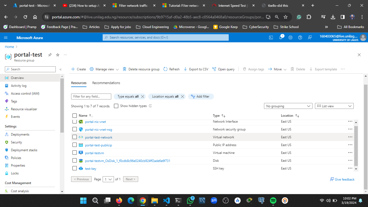This screenshot has height=207, width=368.
Task: Click the Azure global search bar
Action: point(165,37)
